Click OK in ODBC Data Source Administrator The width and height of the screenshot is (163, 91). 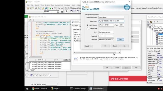(x=107, y=68)
